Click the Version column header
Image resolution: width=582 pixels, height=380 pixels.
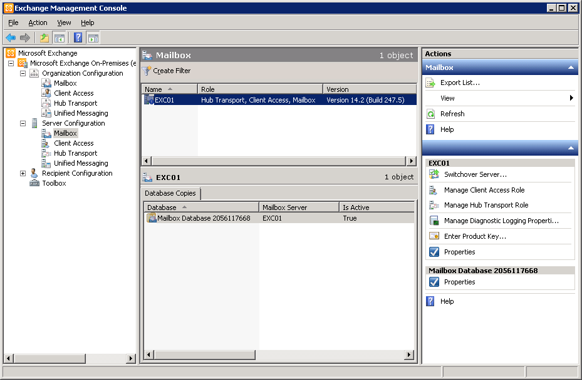pos(370,89)
